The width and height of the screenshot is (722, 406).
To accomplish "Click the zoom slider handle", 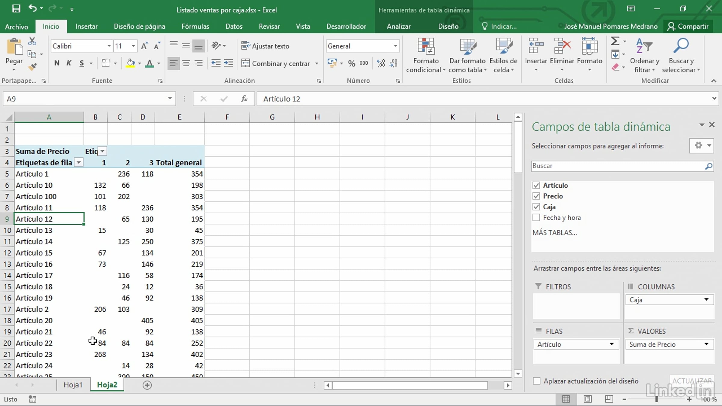I will (656, 399).
